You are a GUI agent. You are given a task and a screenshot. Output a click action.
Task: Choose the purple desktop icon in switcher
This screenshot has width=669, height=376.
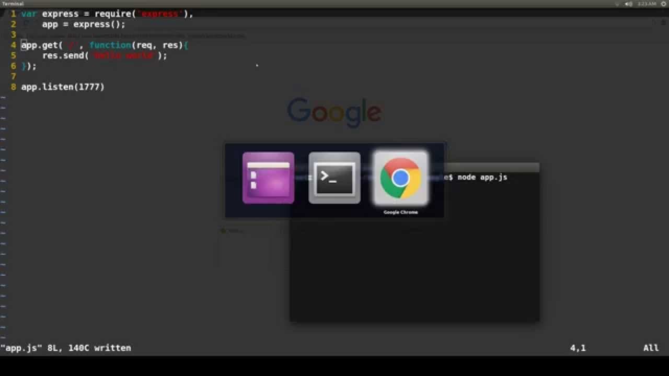coord(268,178)
